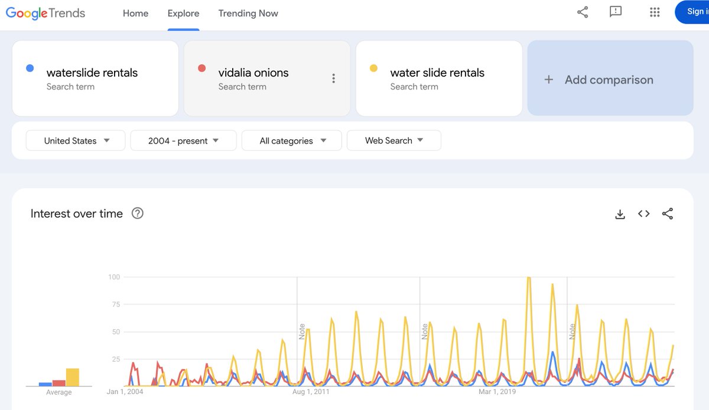Click the yellow Average bar
The height and width of the screenshot is (410, 709).
point(73,378)
